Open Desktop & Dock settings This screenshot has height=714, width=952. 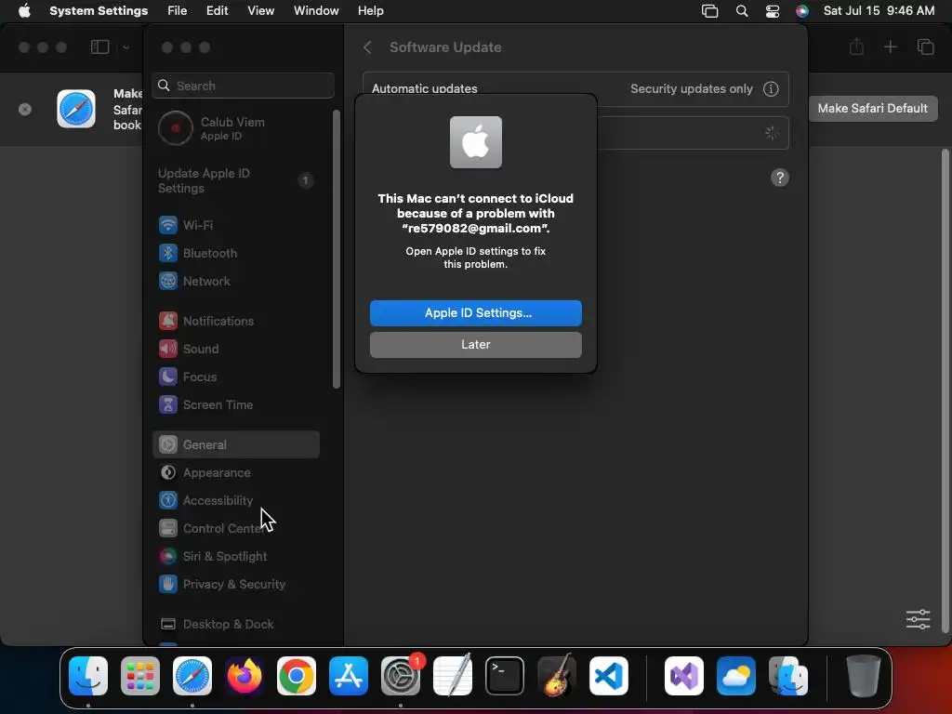[237, 624]
